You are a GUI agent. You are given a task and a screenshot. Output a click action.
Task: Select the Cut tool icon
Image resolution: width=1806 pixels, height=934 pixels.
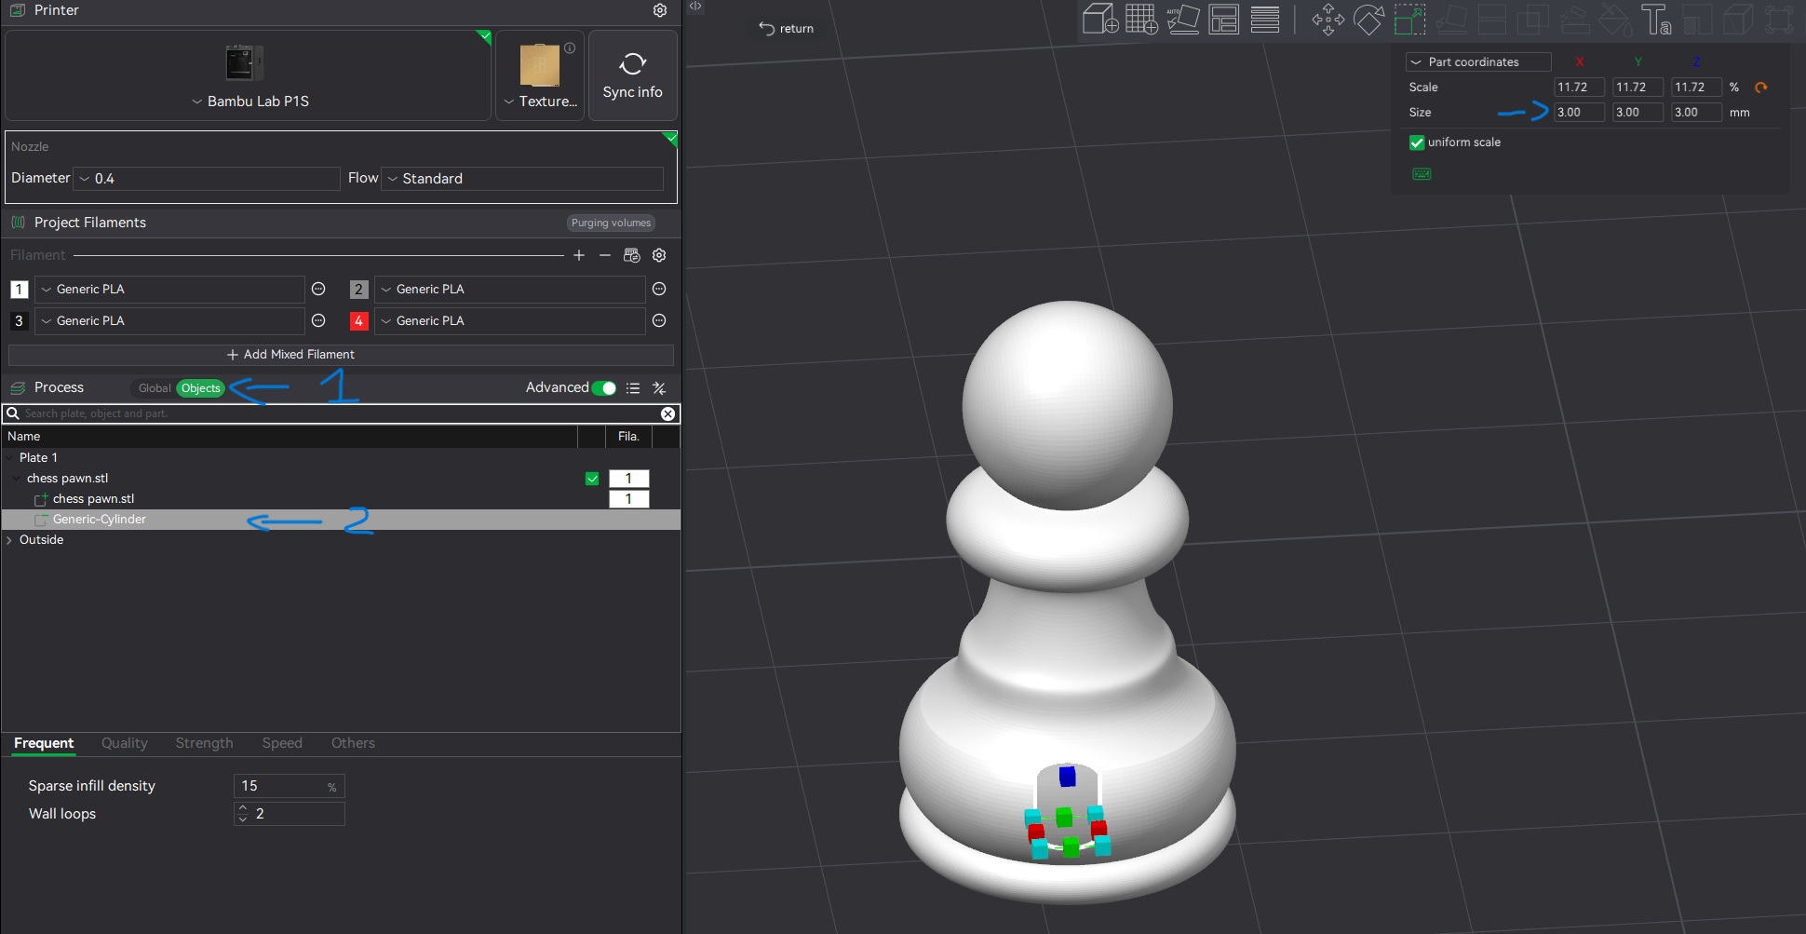pyautogui.click(x=1491, y=19)
